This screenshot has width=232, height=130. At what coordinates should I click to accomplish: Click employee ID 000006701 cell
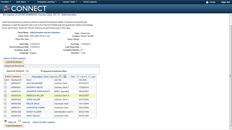pyautogui.click(x=16, y=83)
